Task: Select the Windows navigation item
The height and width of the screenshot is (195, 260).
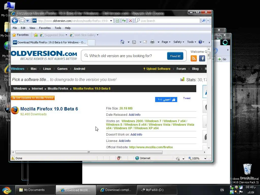Action: pyautogui.click(x=18, y=69)
